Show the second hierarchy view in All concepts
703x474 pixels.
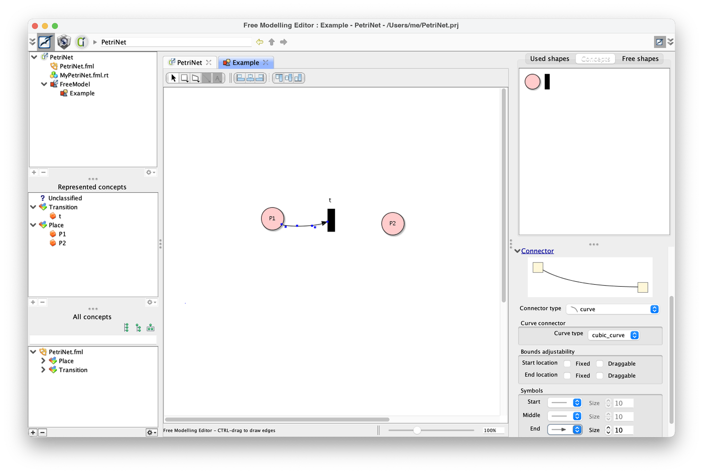(139, 328)
